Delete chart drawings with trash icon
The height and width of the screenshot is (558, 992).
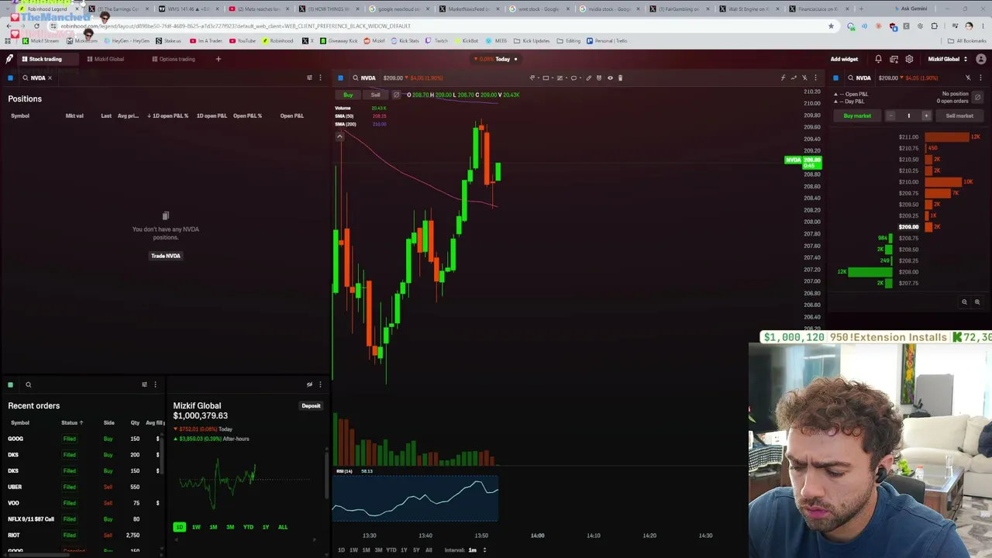(x=620, y=77)
